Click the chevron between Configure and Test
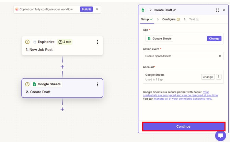 (x=185, y=19)
